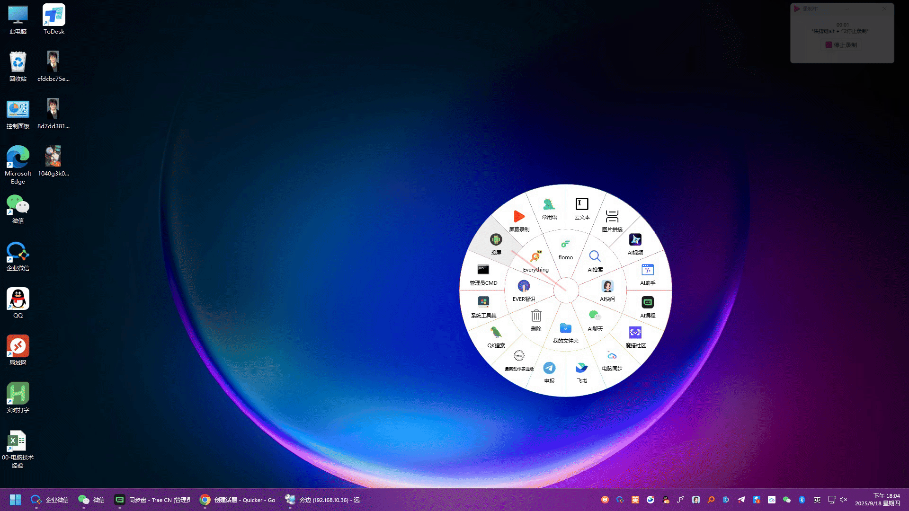This screenshot has width=909, height=511.
Task: Click the WeChat icon in the system tray
Action: coord(787,500)
